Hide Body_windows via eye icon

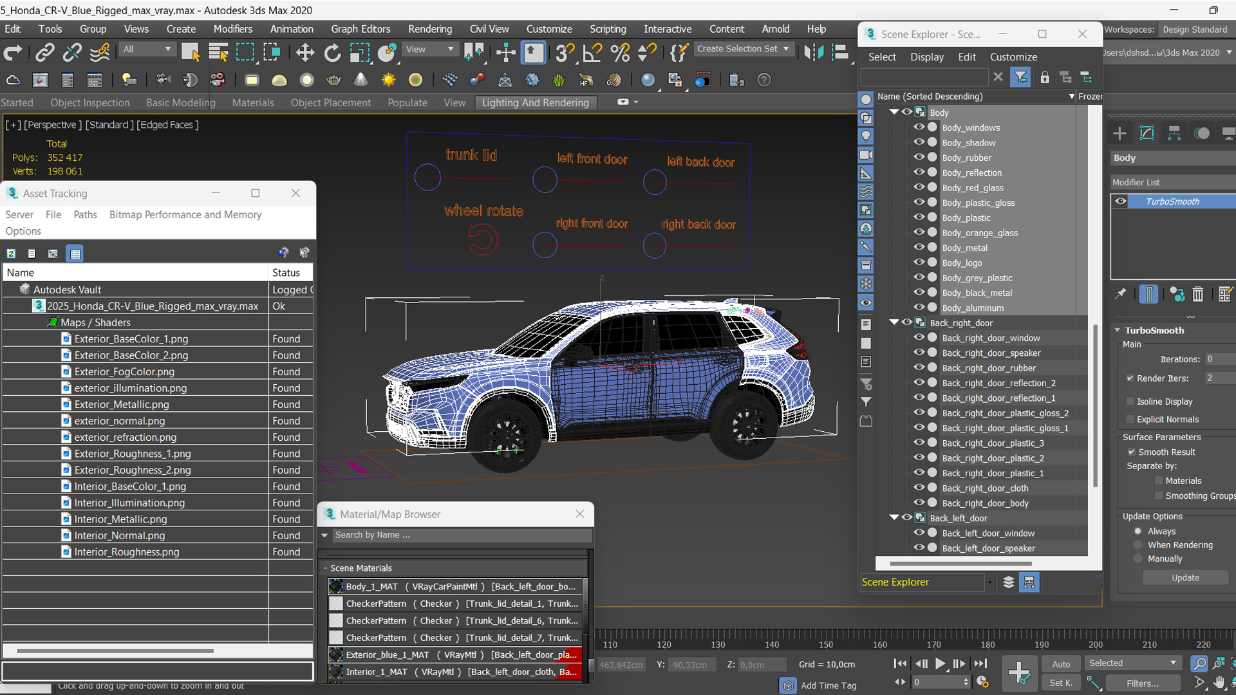(x=919, y=127)
